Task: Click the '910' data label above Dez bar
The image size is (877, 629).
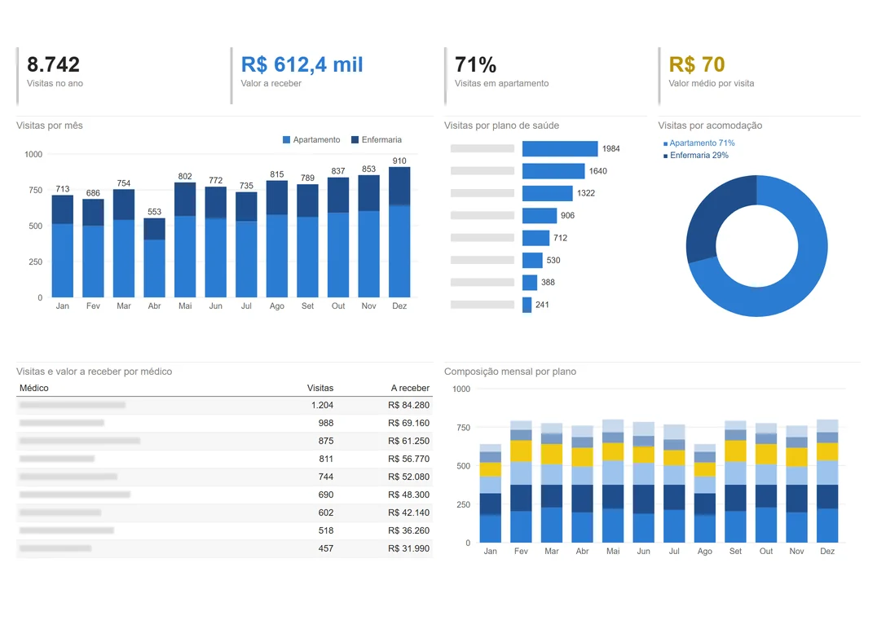Action: 399,161
